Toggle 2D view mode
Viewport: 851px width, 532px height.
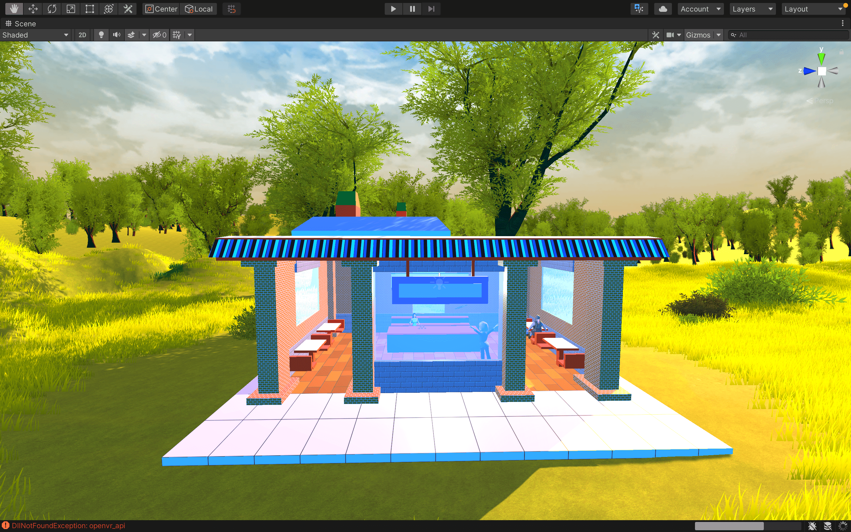[82, 35]
